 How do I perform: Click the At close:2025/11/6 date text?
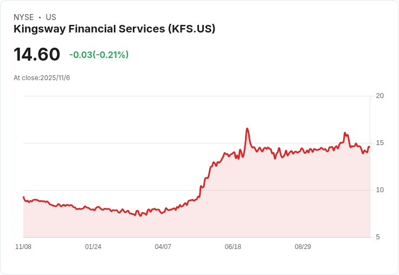(42, 78)
